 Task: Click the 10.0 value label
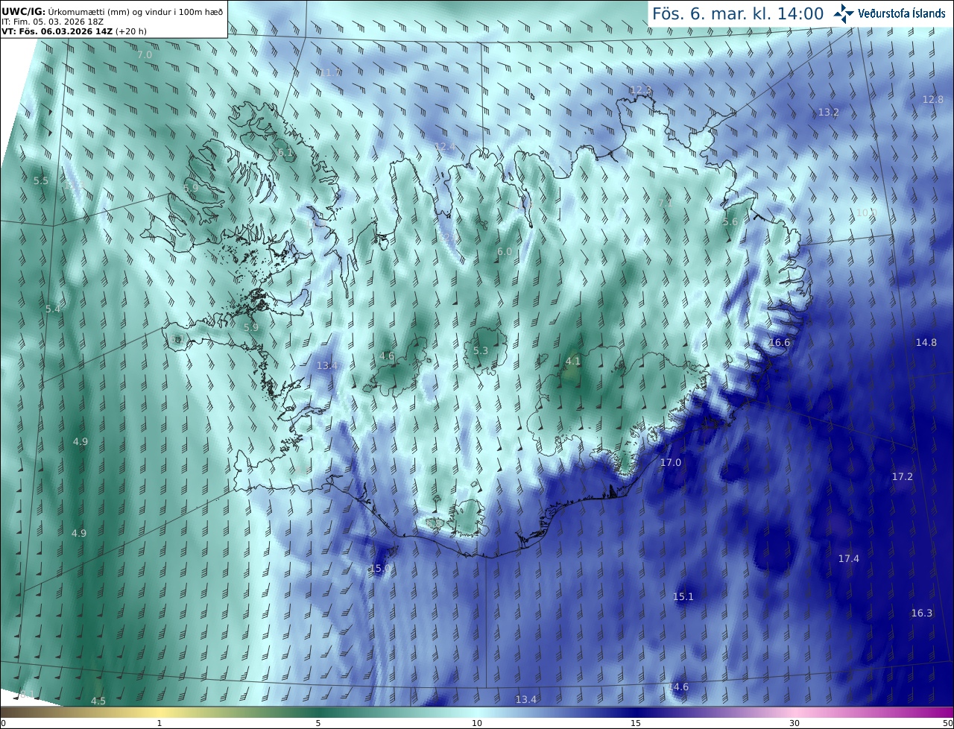coord(865,212)
